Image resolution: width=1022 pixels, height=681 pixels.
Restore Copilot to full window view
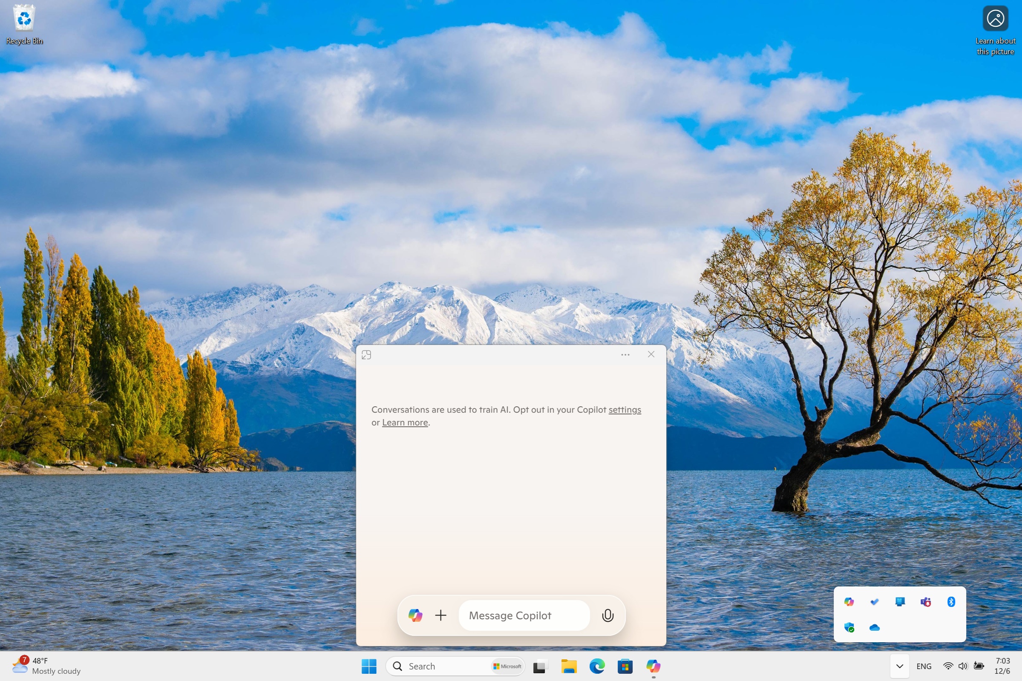coord(366,354)
